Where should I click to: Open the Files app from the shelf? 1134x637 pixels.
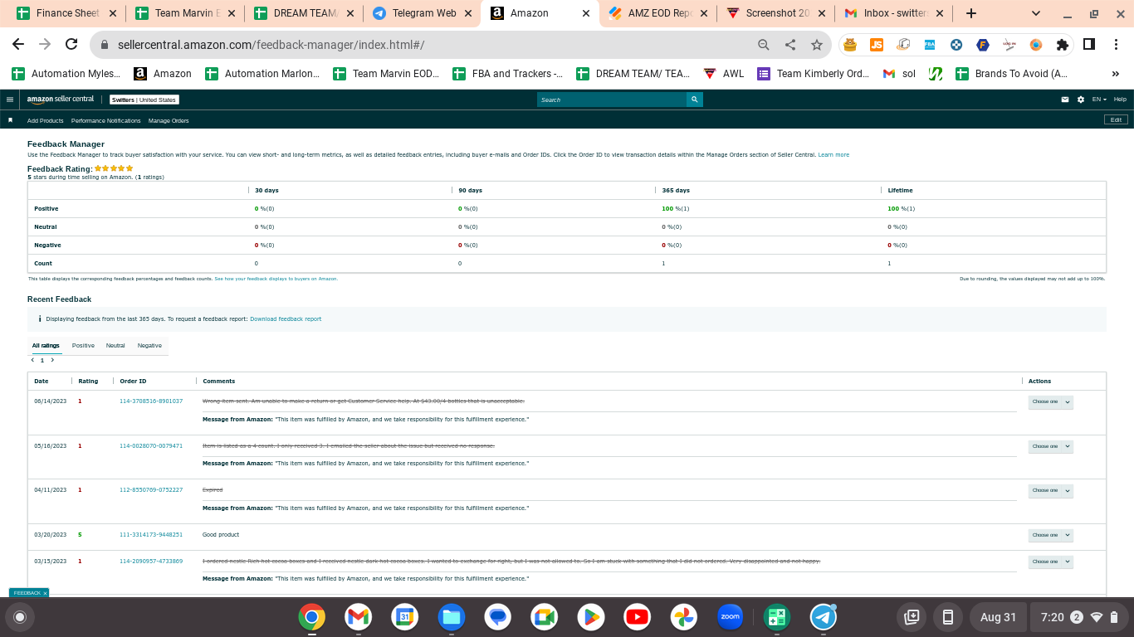pyautogui.click(x=451, y=617)
